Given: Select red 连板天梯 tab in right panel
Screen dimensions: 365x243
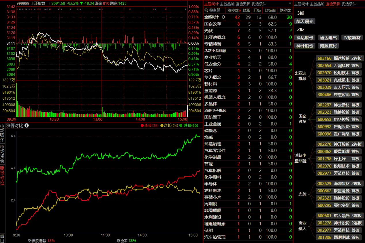Looking at the screenshot, I should [333, 4].
